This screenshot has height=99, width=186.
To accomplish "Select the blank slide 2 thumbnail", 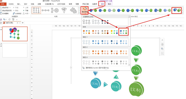I will point(15,50).
